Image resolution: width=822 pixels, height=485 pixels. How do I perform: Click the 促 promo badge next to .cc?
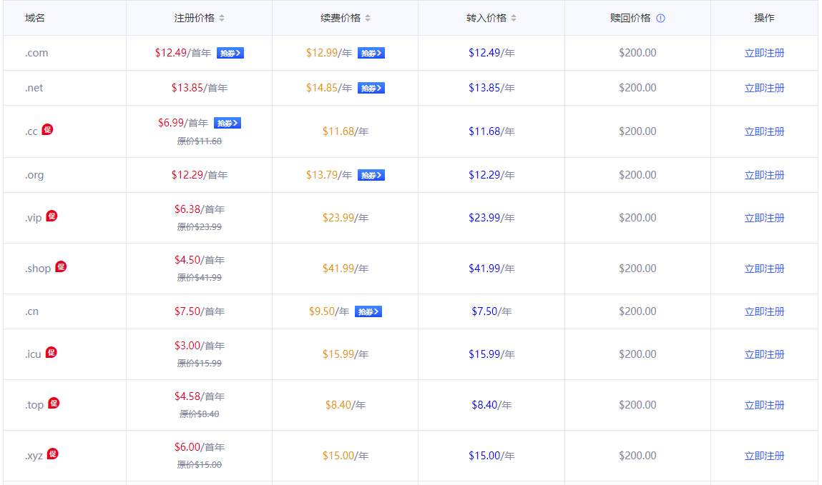pyautogui.click(x=47, y=129)
